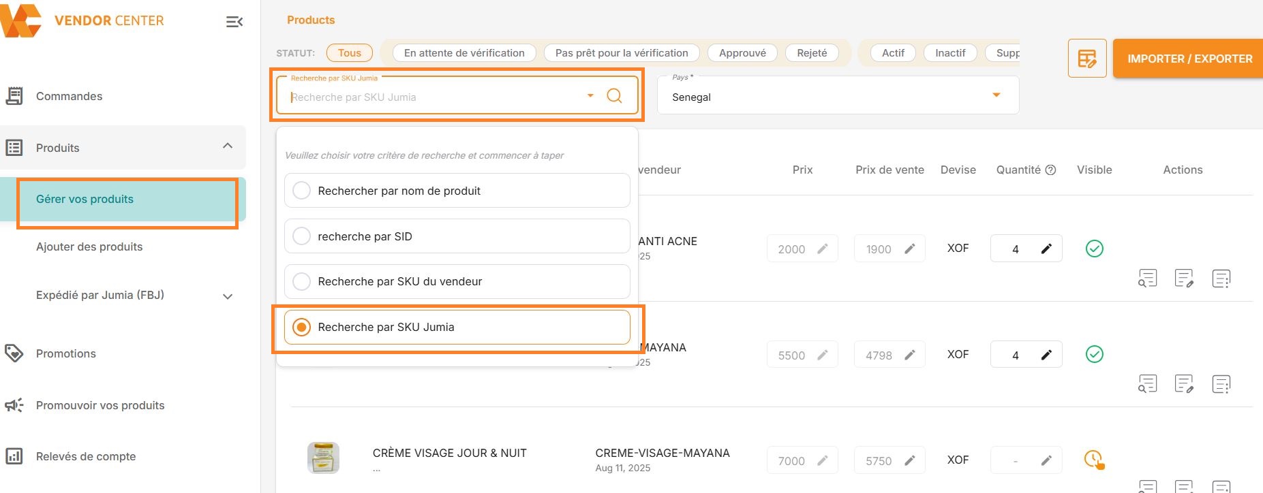Toggle visible checkmark in ANTI ACNE row
This screenshot has height=493, width=1263.
pos(1094,249)
